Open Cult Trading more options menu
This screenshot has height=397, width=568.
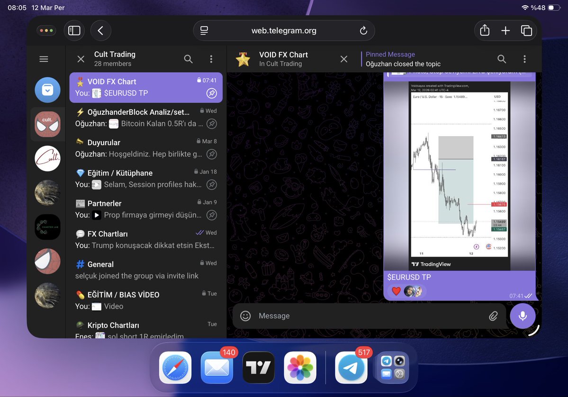(x=211, y=59)
